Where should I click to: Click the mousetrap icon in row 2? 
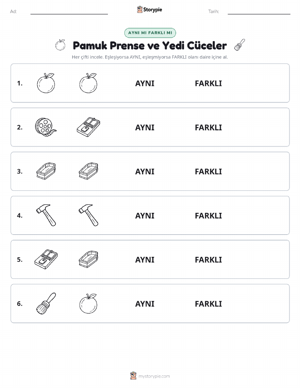[x=88, y=127]
